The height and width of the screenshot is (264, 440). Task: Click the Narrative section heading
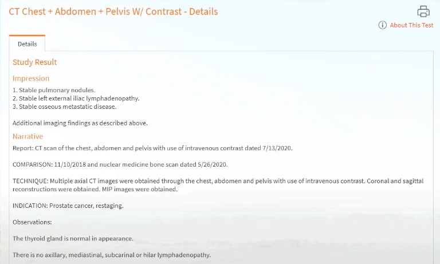pyautogui.click(x=27, y=136)
